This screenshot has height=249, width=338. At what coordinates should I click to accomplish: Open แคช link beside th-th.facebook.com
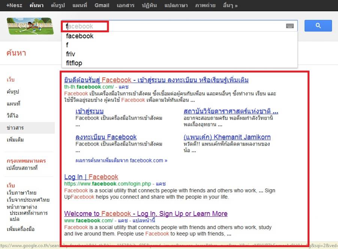coord(123,87)
